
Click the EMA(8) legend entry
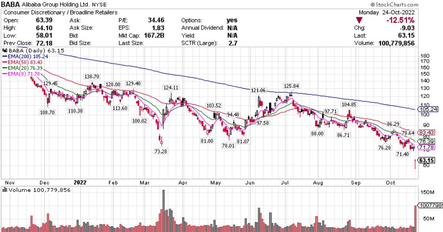tap(22, 74)
